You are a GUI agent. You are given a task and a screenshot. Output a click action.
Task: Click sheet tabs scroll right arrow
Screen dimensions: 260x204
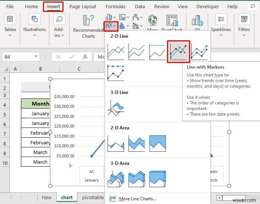[22, 197]
